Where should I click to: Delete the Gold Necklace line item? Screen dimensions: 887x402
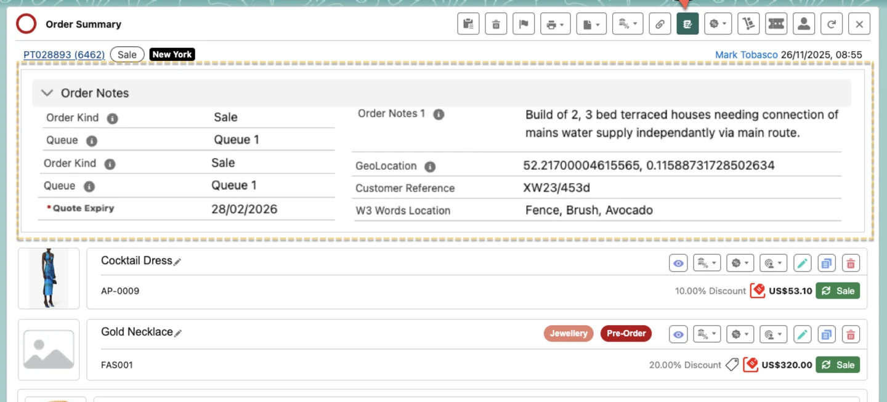851,334
